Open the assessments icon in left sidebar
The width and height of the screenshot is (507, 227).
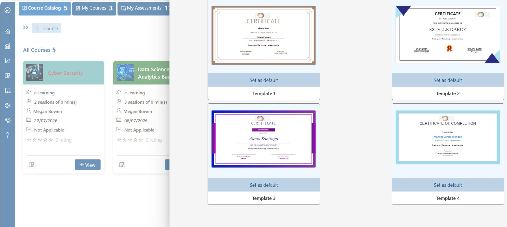(x=8, y=90)
